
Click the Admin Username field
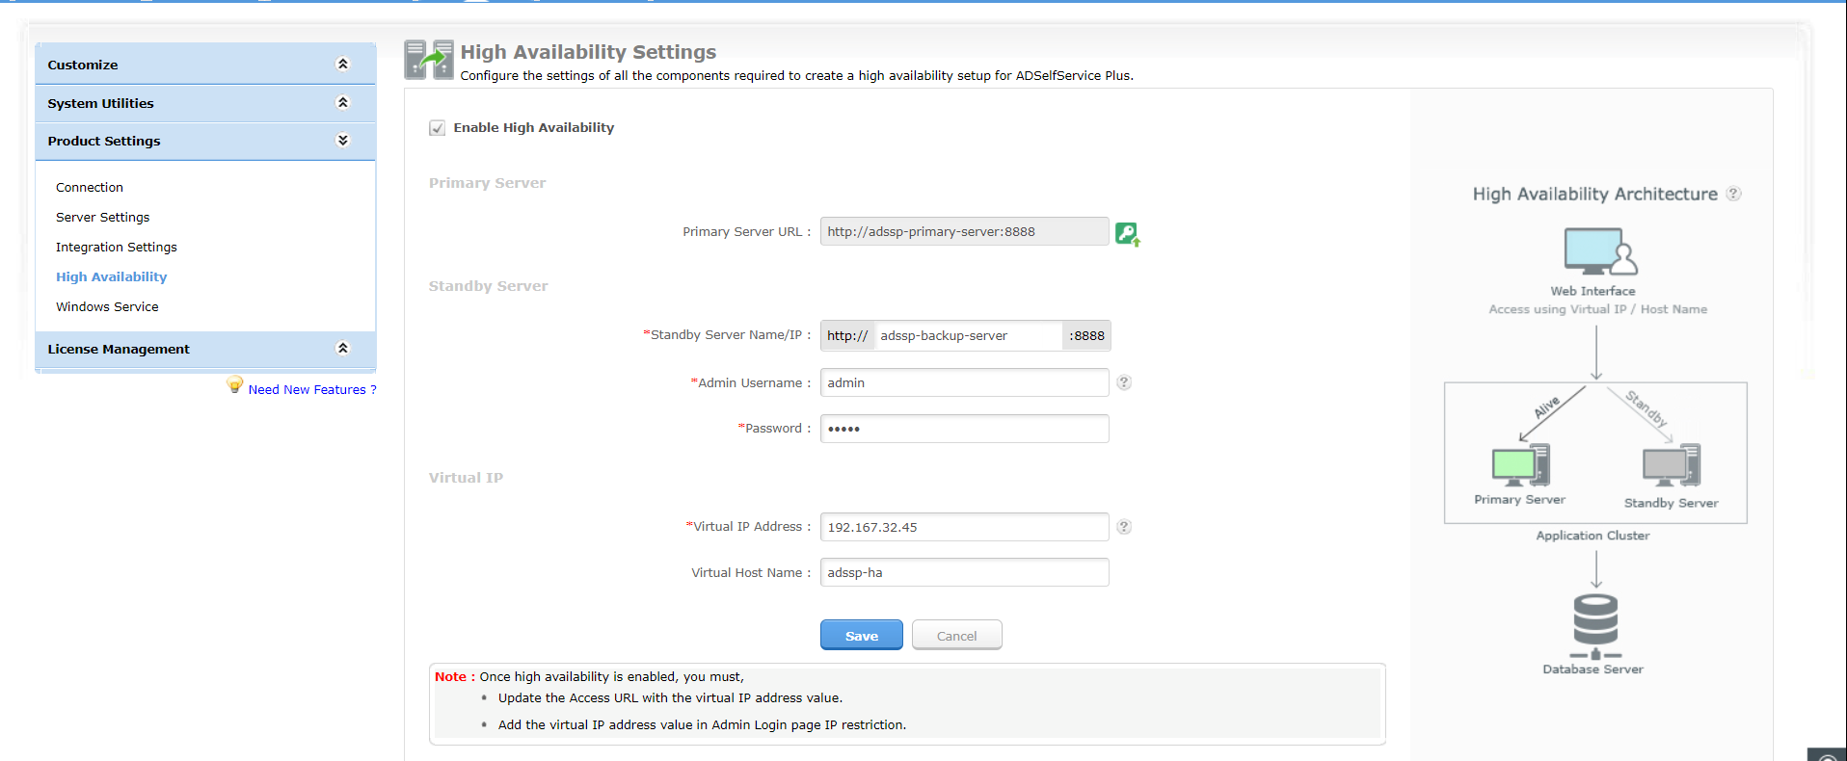[x=964, y=382]
